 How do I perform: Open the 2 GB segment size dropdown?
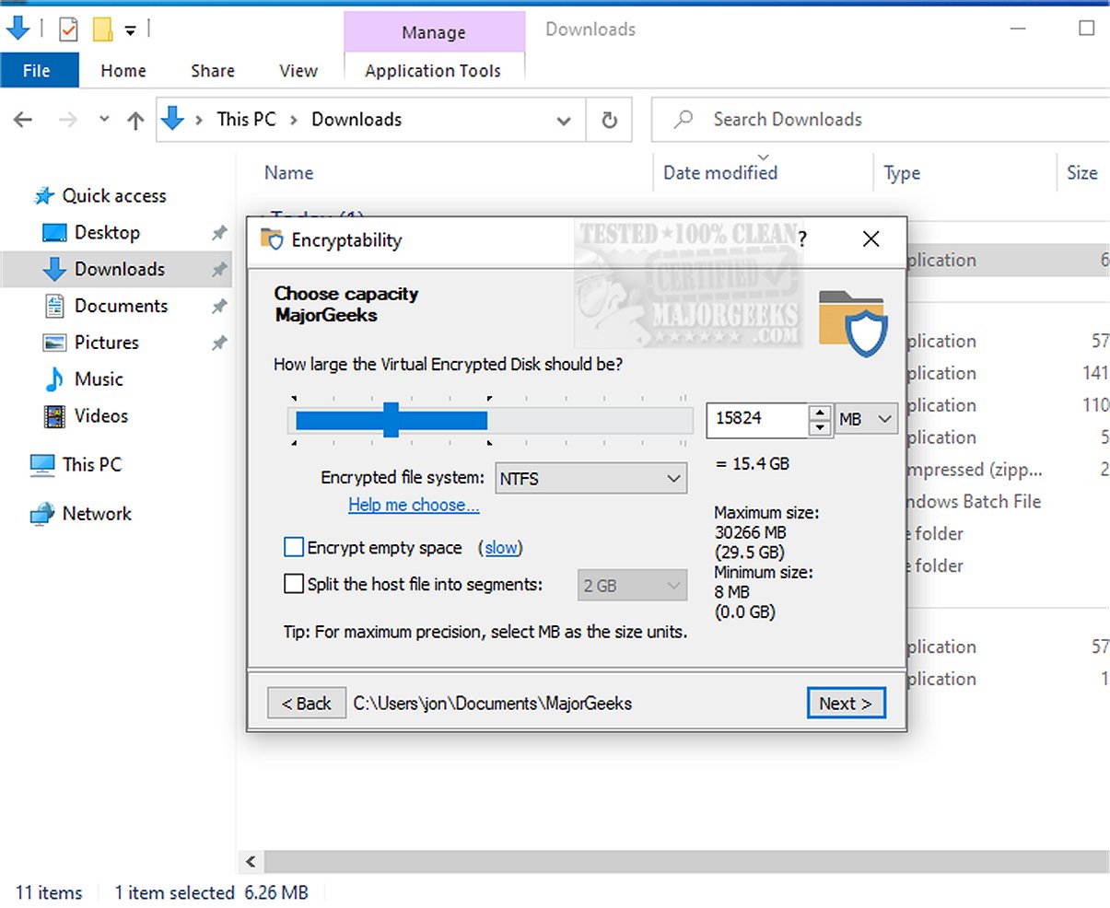click(633, 586)
